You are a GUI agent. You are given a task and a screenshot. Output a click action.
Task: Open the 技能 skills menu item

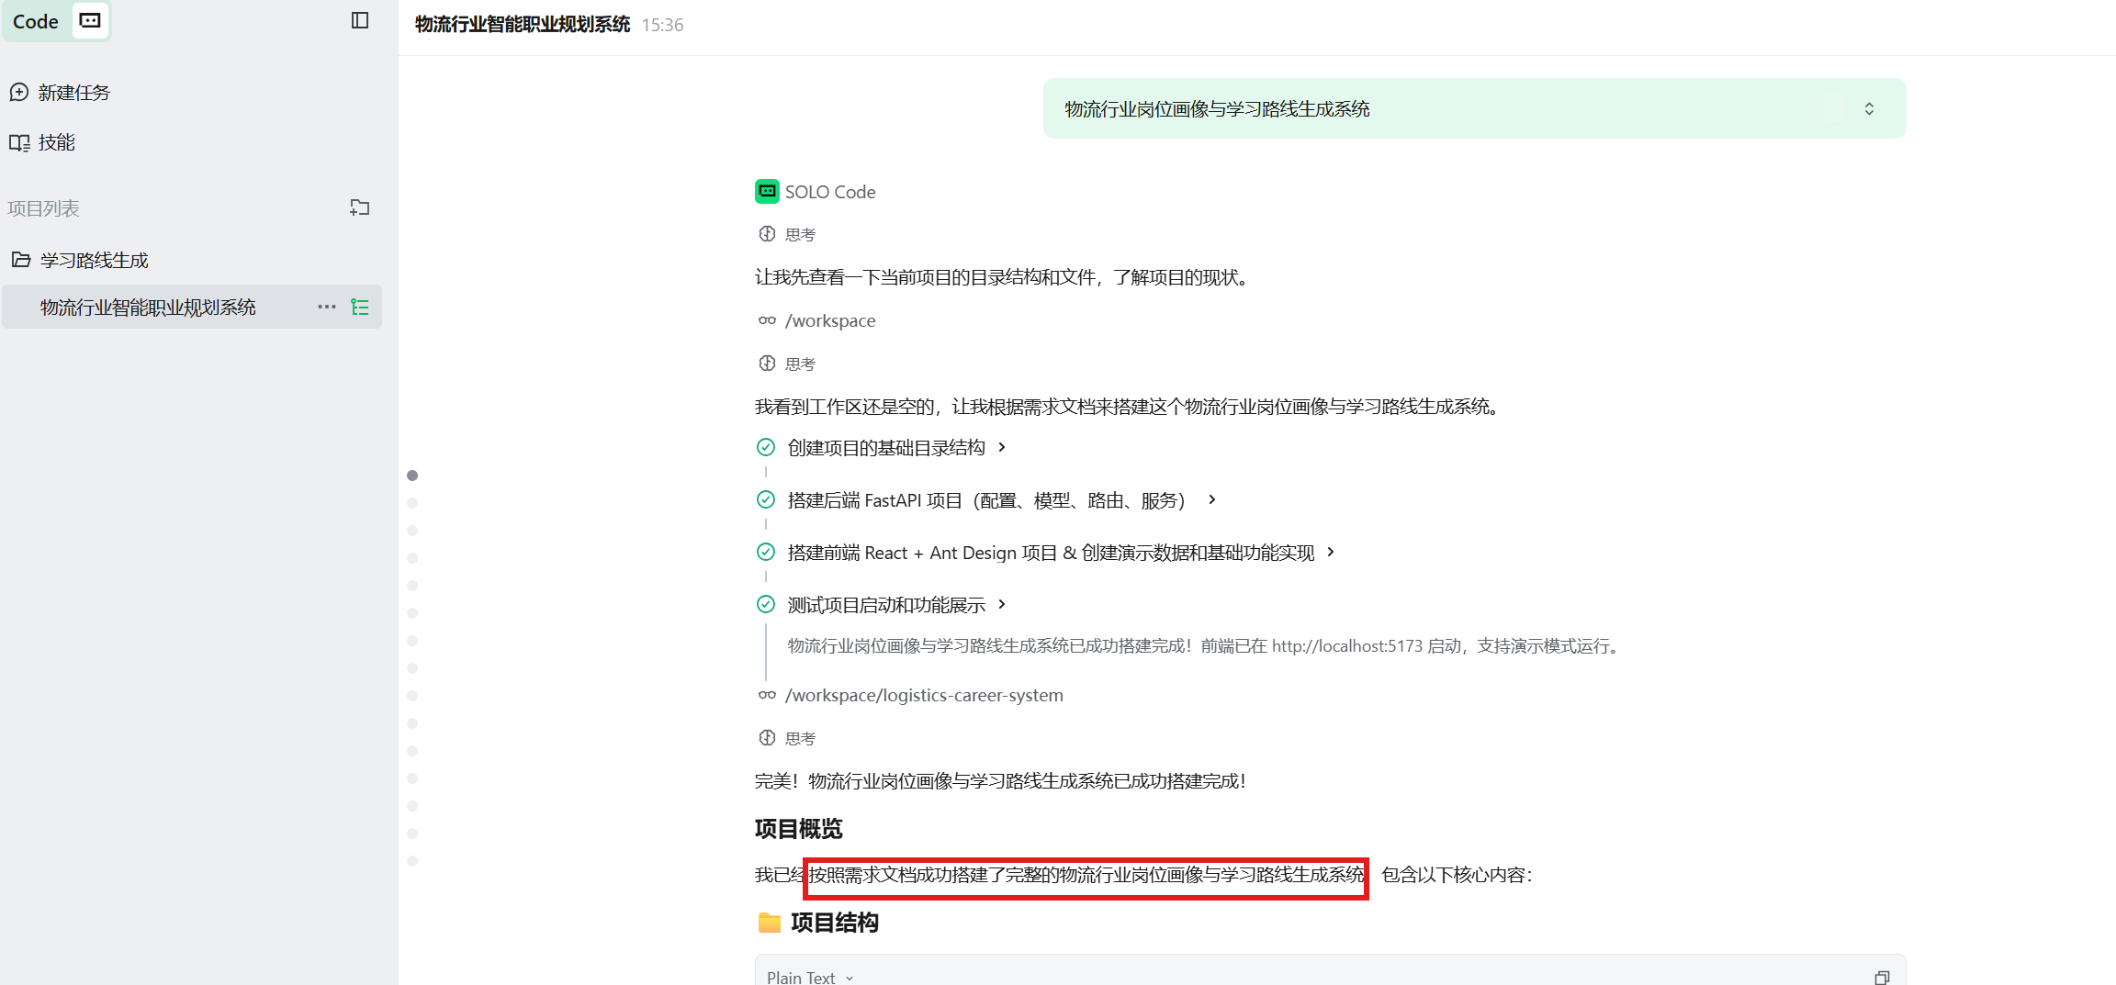click(x=56, y=142)
